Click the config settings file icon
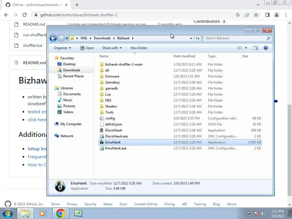This screenshot has height=219, width=292. coord(102,118)
